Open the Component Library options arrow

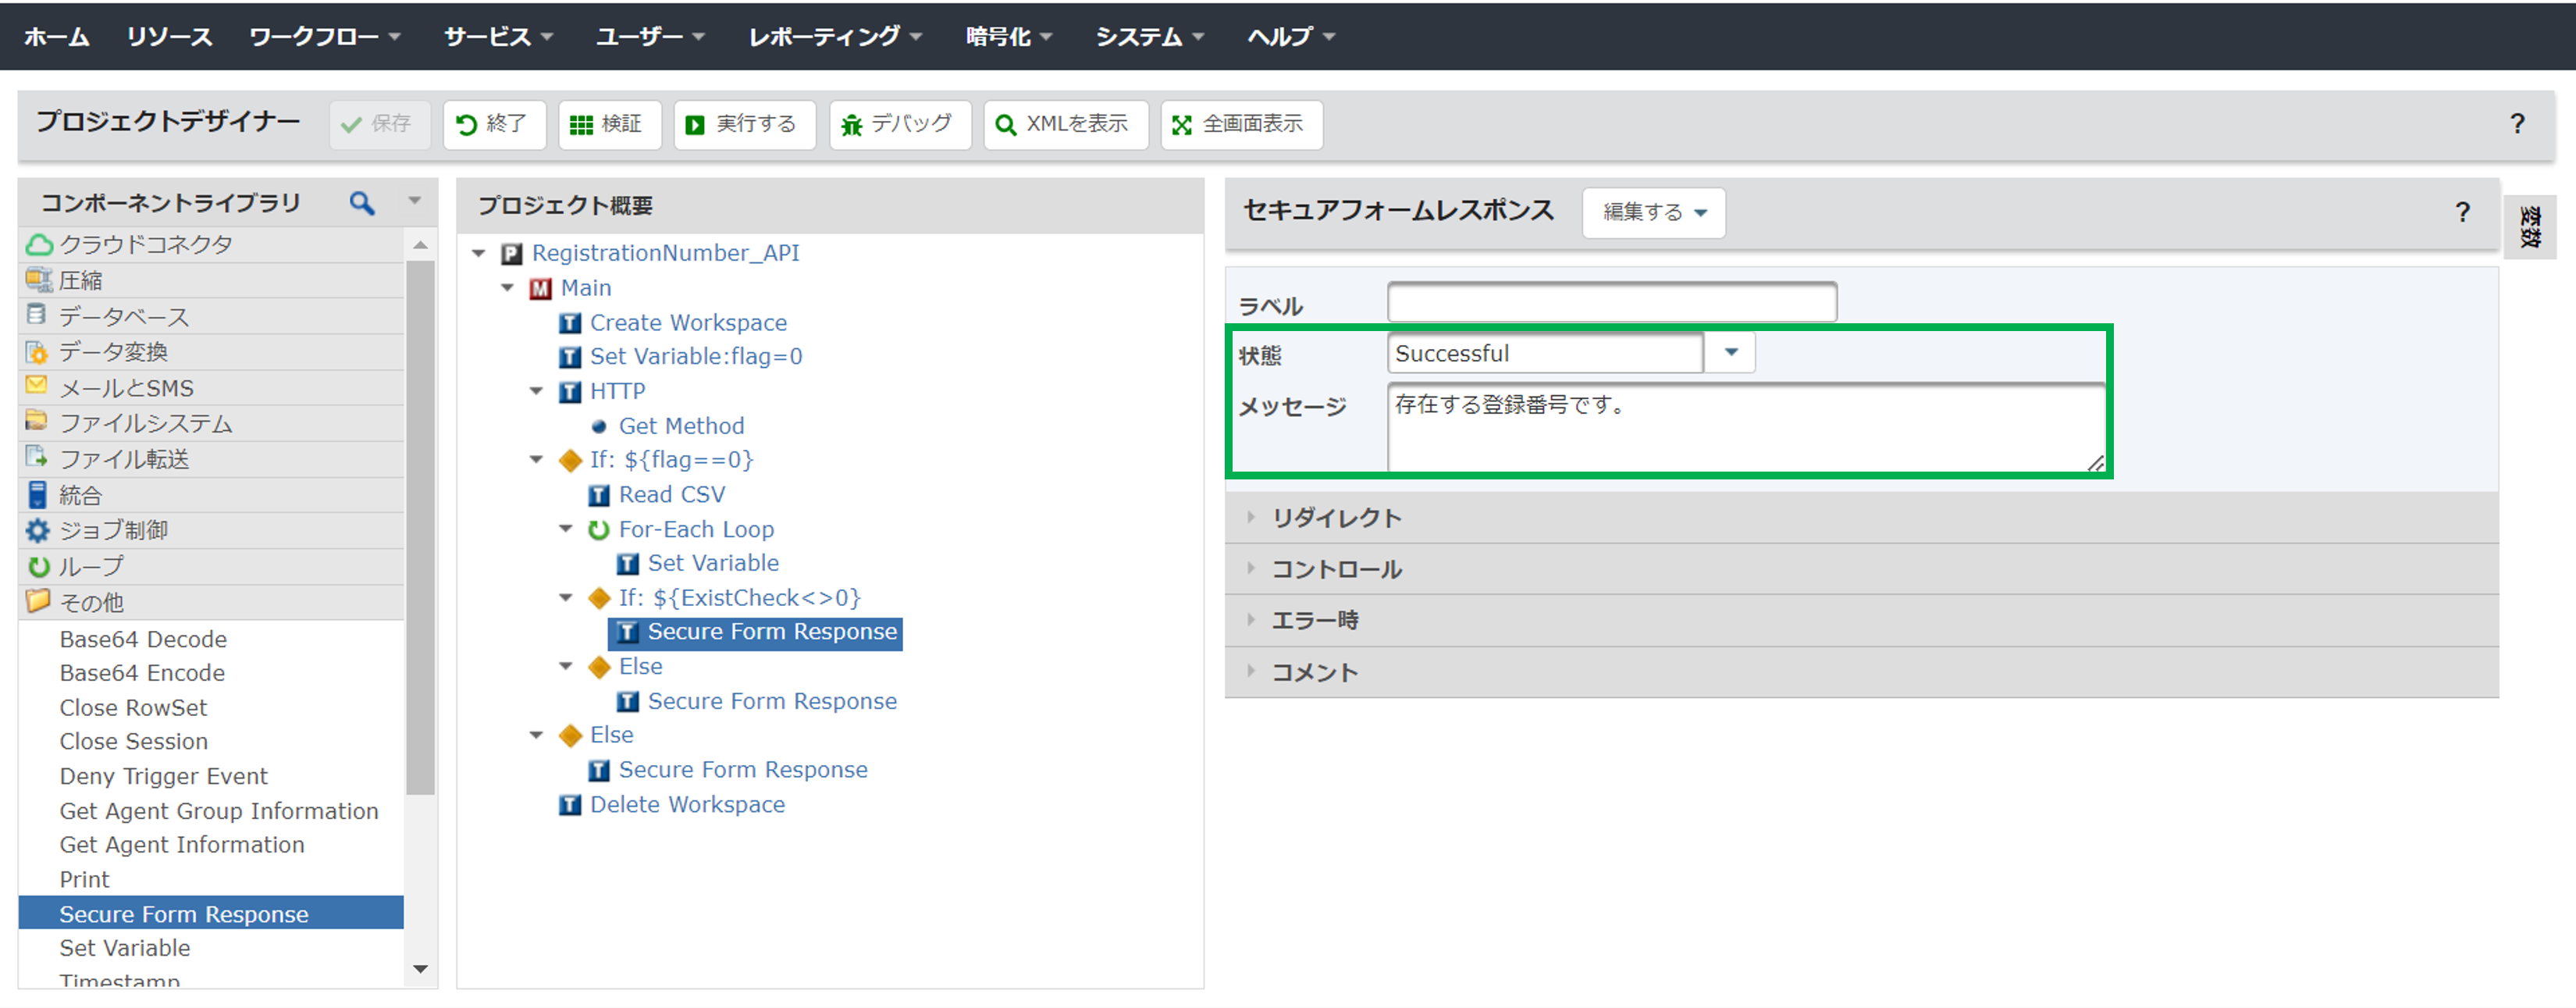click(415, 202)
